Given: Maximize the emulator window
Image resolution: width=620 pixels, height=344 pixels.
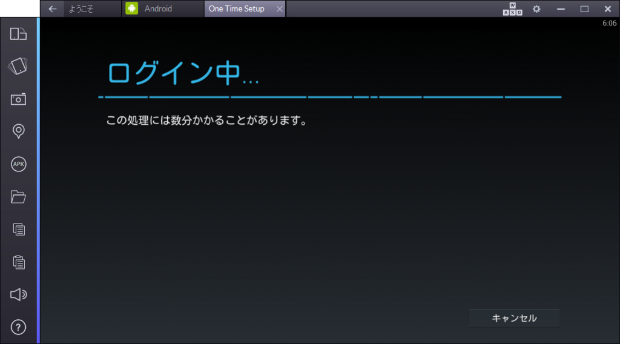Looking at the screenshot, I should click(x=584, y=8).
